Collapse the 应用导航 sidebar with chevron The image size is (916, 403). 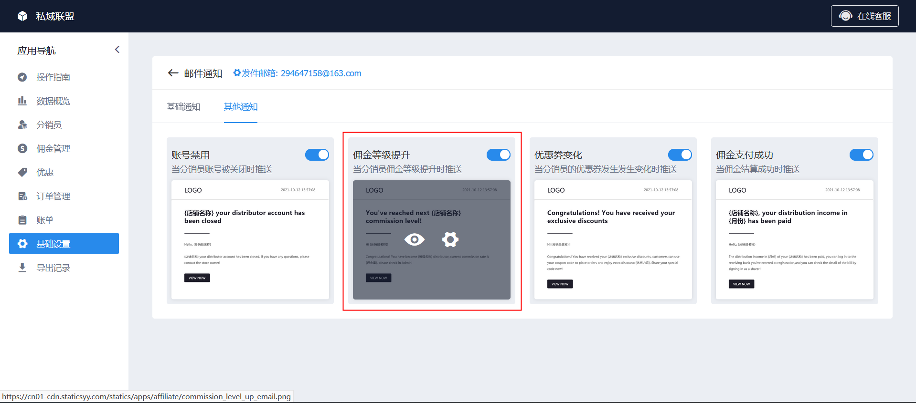pyautogui.click(x=117, y=50)
